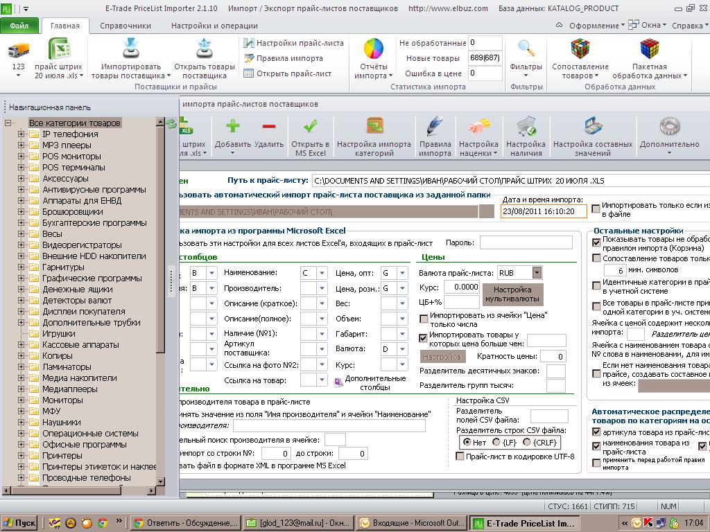Toggle 'артикула товара из прайс-листа' checkbox
Image resolution: width=710 pixels, height=532 pixels.
pyautogui.click(x=596, y=432)
